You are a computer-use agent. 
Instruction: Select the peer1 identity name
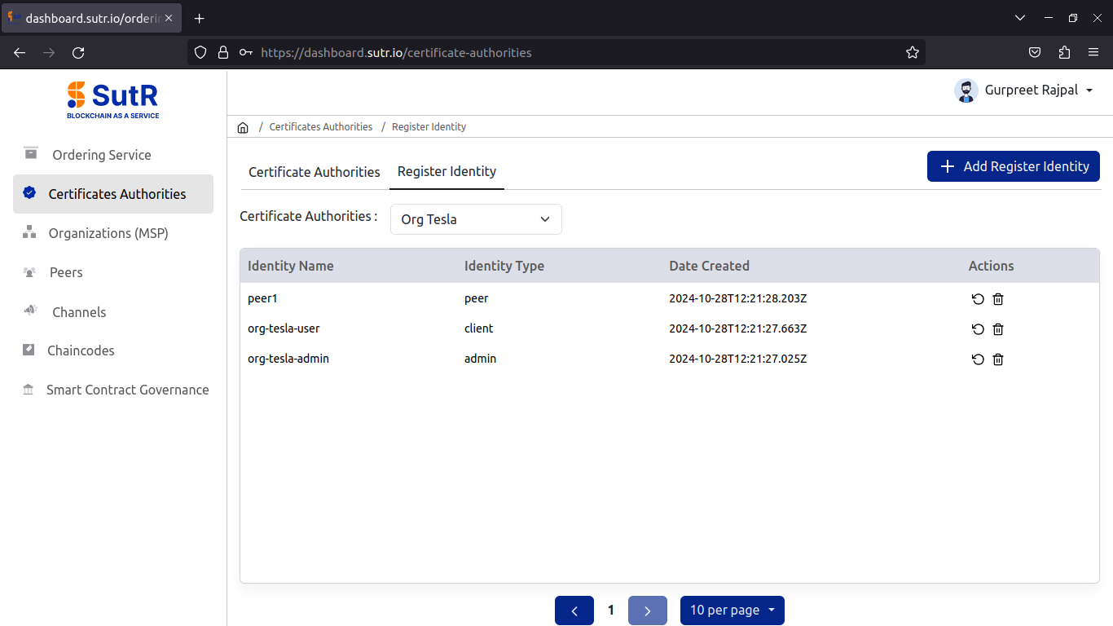click(x=262, y=298)
